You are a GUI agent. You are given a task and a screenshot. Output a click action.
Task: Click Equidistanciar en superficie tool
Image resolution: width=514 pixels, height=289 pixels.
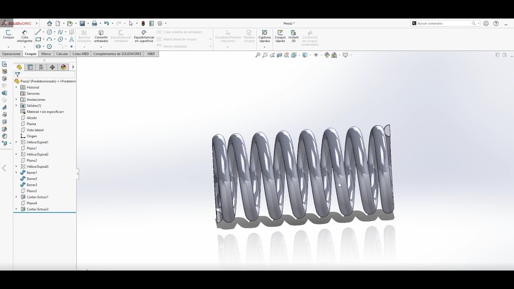pos(144,36)
